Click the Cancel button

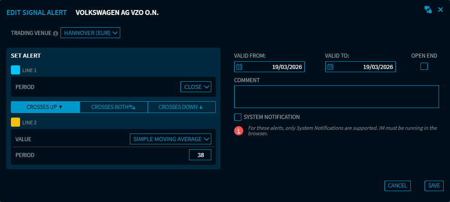(398, 186)
